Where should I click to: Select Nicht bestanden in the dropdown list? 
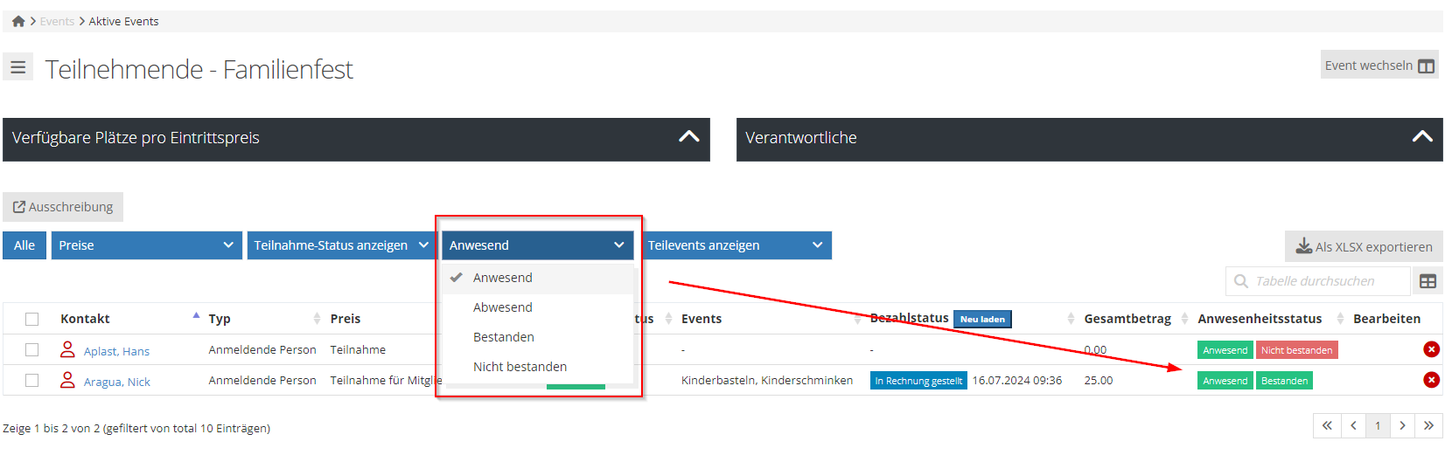520,367
